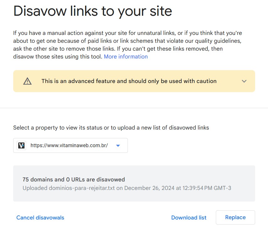Open the More information link
The width and height of the screenshot is (268, 233).
[126, 57]
